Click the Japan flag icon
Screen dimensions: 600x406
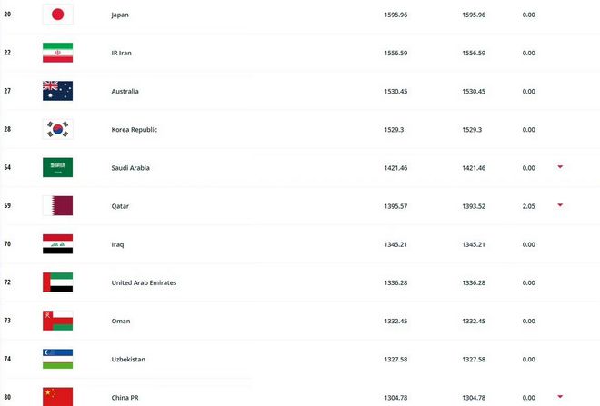click(58, 15)
